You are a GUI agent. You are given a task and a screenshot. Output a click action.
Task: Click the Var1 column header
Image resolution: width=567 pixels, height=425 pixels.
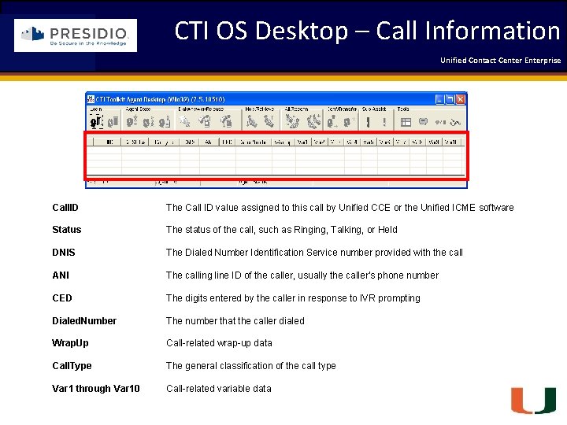point(303,142)
